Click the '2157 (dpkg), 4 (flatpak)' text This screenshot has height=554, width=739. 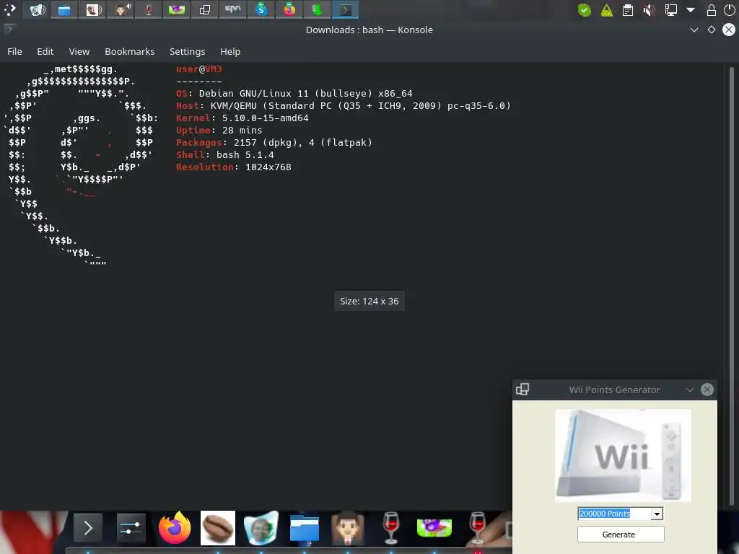click(303, 143)
